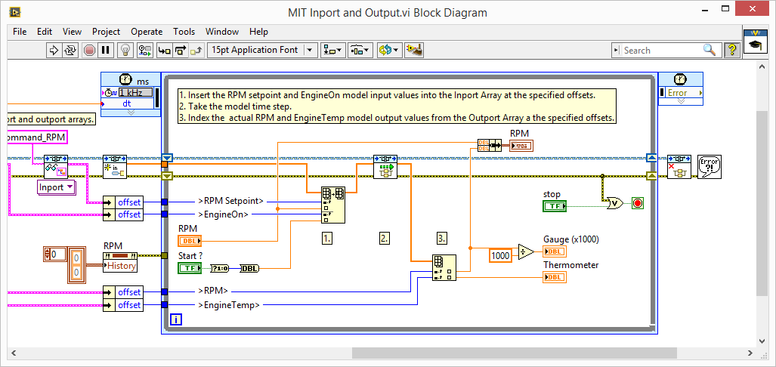Click the VI icon in top-right corner
Viewport: 776px width, 367px height.
coord(755,40)
